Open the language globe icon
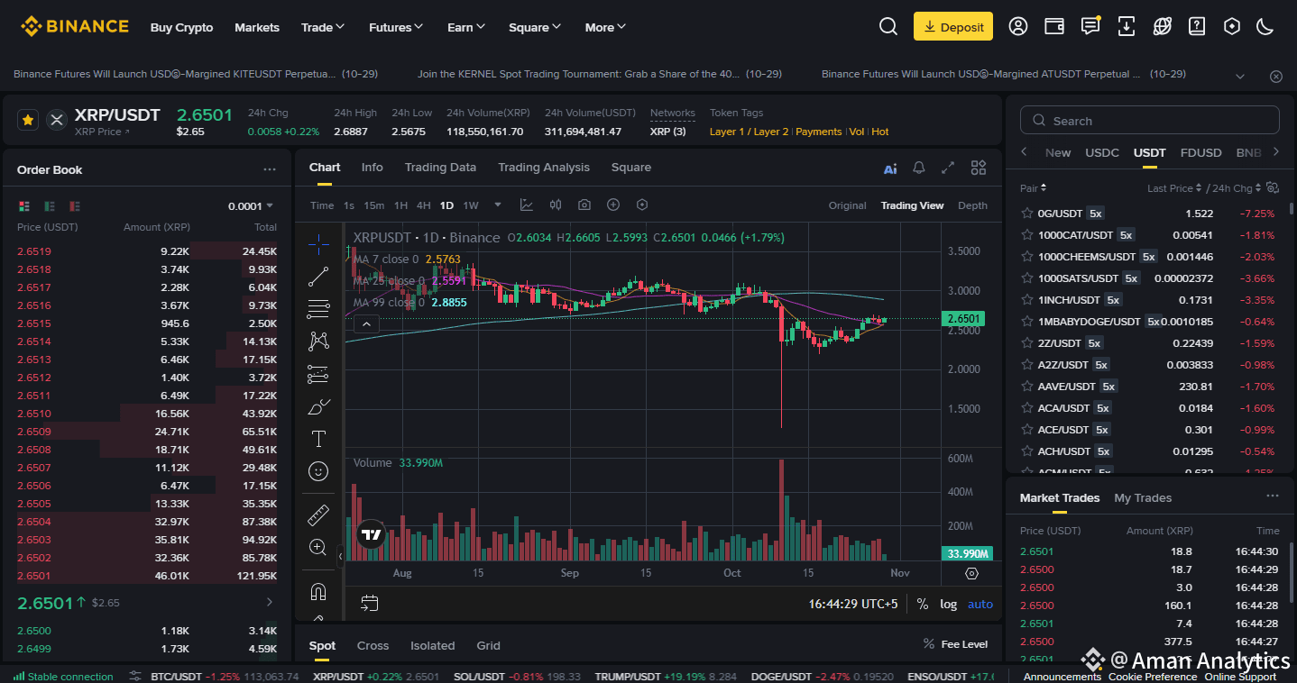Viewport: 1297px width, 683px height. coord(1162,26)
